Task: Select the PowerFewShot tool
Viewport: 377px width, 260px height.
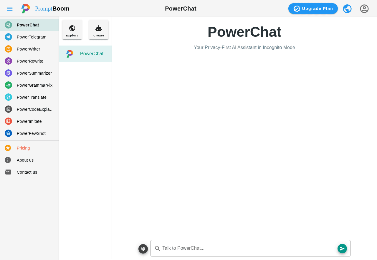Action: tap(29, 133)
